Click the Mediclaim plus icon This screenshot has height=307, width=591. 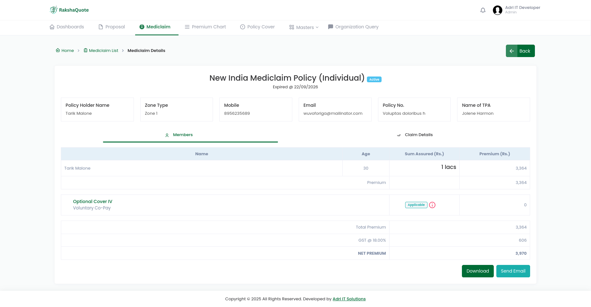[x=142, y=27]
